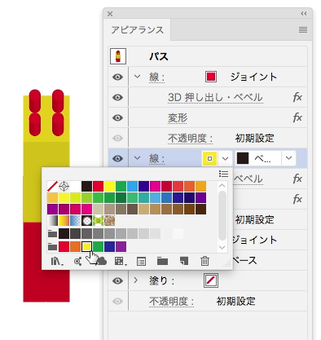Click dimmed eye on bottom 不透明度 row

click(x=117, y=301)
